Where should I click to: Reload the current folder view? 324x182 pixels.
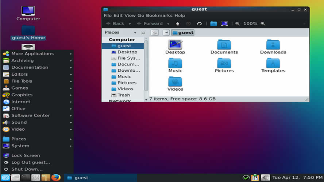tap(199, 24)
